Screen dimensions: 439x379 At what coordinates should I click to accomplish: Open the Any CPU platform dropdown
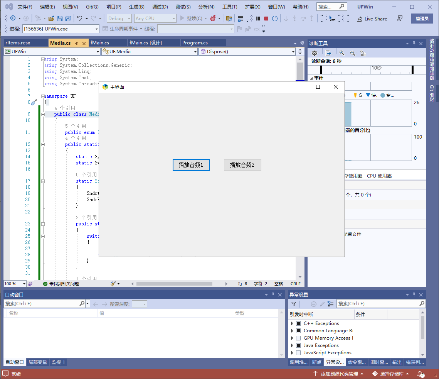click(155, 19)
